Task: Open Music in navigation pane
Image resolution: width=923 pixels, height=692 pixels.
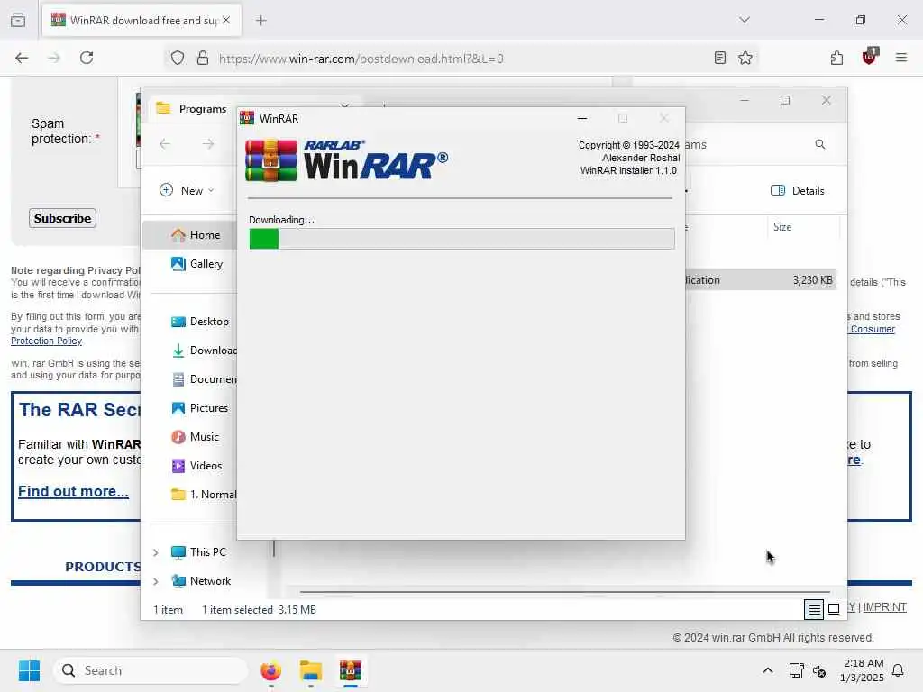Action: point(195,437)
